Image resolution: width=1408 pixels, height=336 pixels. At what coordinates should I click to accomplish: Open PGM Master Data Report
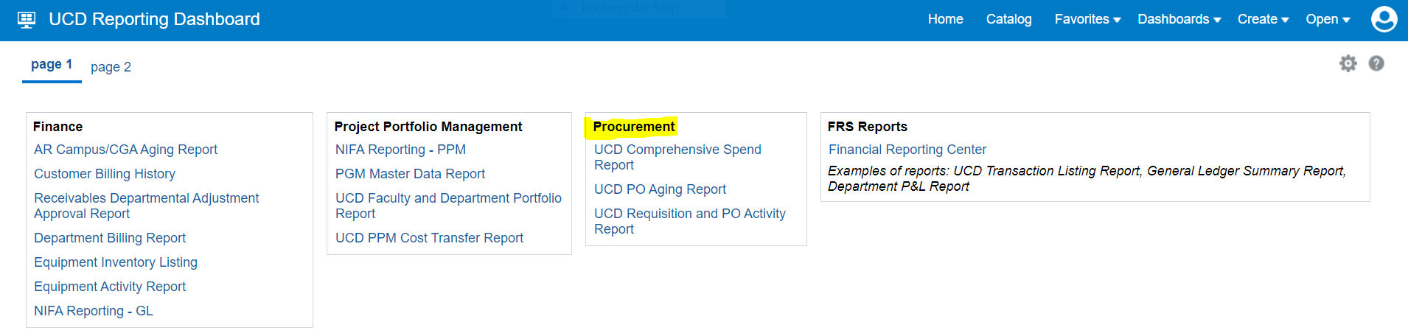[410, 174]
